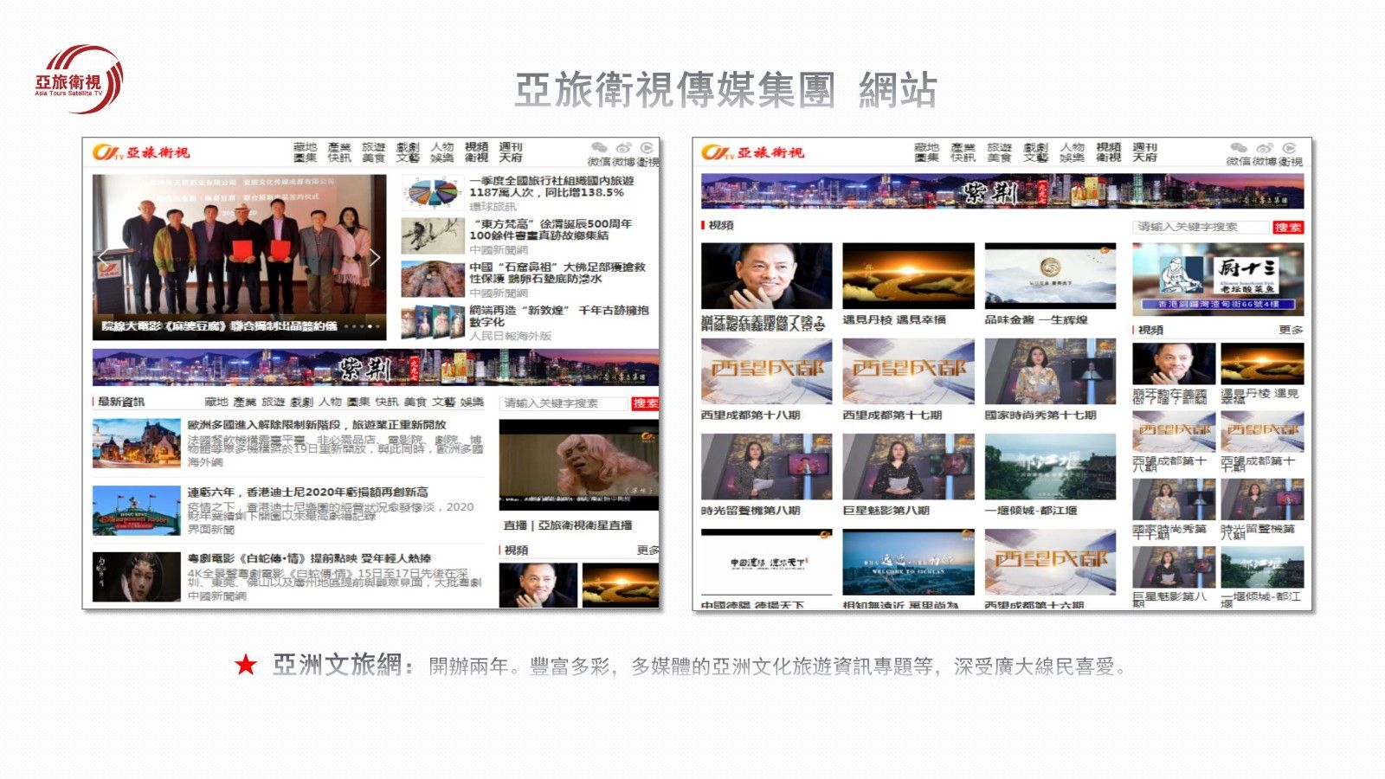Click 更多 in the video page sidebar
The height and width of the screenshot is (779, 1385).
(1291, 330)
